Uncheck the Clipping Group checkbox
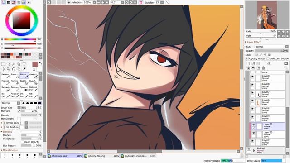 pyautogui.click(x=247, y=58)
